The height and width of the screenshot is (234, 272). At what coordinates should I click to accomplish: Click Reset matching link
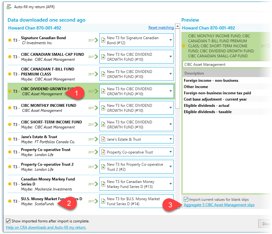(161, 28)
